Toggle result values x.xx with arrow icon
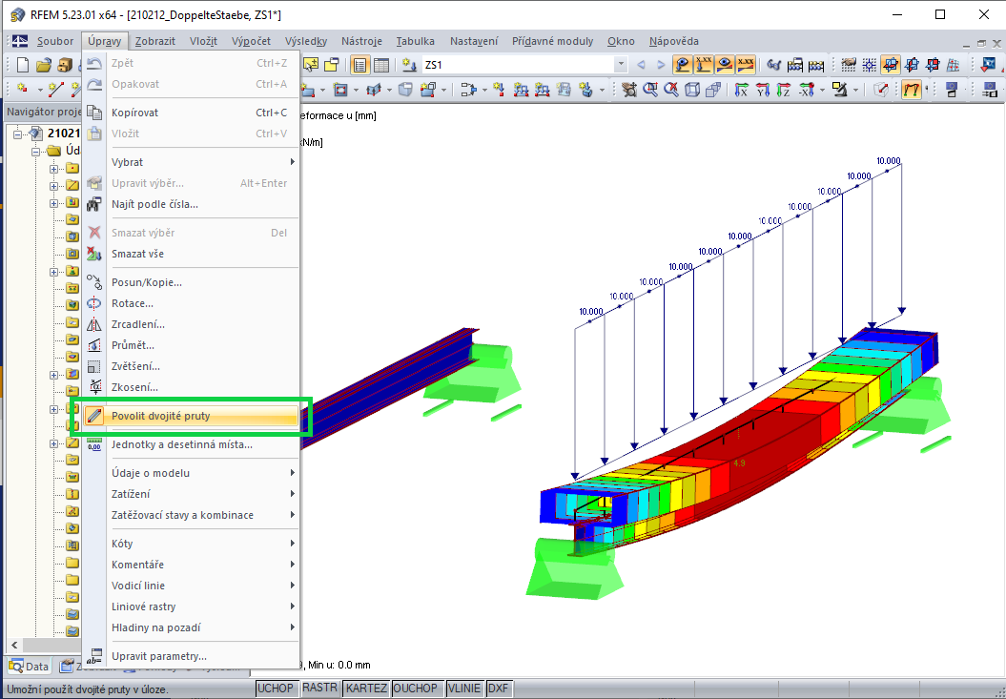The image size is (1006, 699). tap(703, 64)
